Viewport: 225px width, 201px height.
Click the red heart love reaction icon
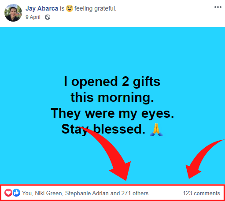tap(8, 193)
